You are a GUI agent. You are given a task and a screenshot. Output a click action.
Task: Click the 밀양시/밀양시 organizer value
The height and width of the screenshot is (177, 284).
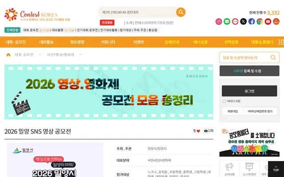(x=157, y=149)
